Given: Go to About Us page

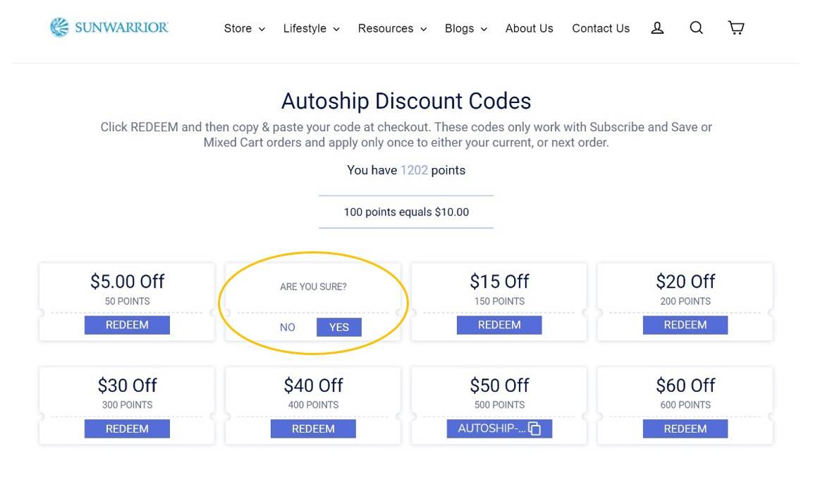Looking at the screenshot, I should 530,28.
